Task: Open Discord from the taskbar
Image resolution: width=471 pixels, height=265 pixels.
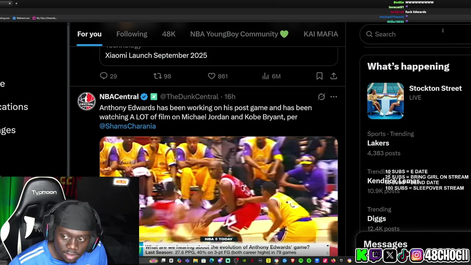Action: pyautogui.click(x=220, y=261)
